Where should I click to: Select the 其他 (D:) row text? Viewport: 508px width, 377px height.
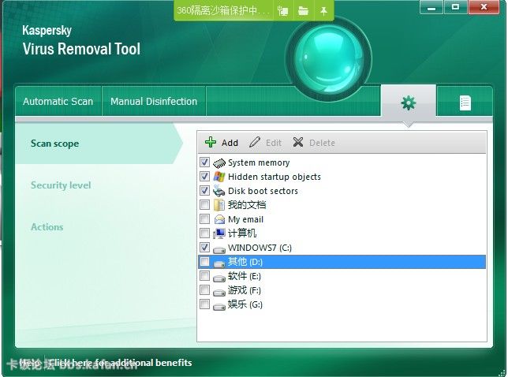point(245,262)
